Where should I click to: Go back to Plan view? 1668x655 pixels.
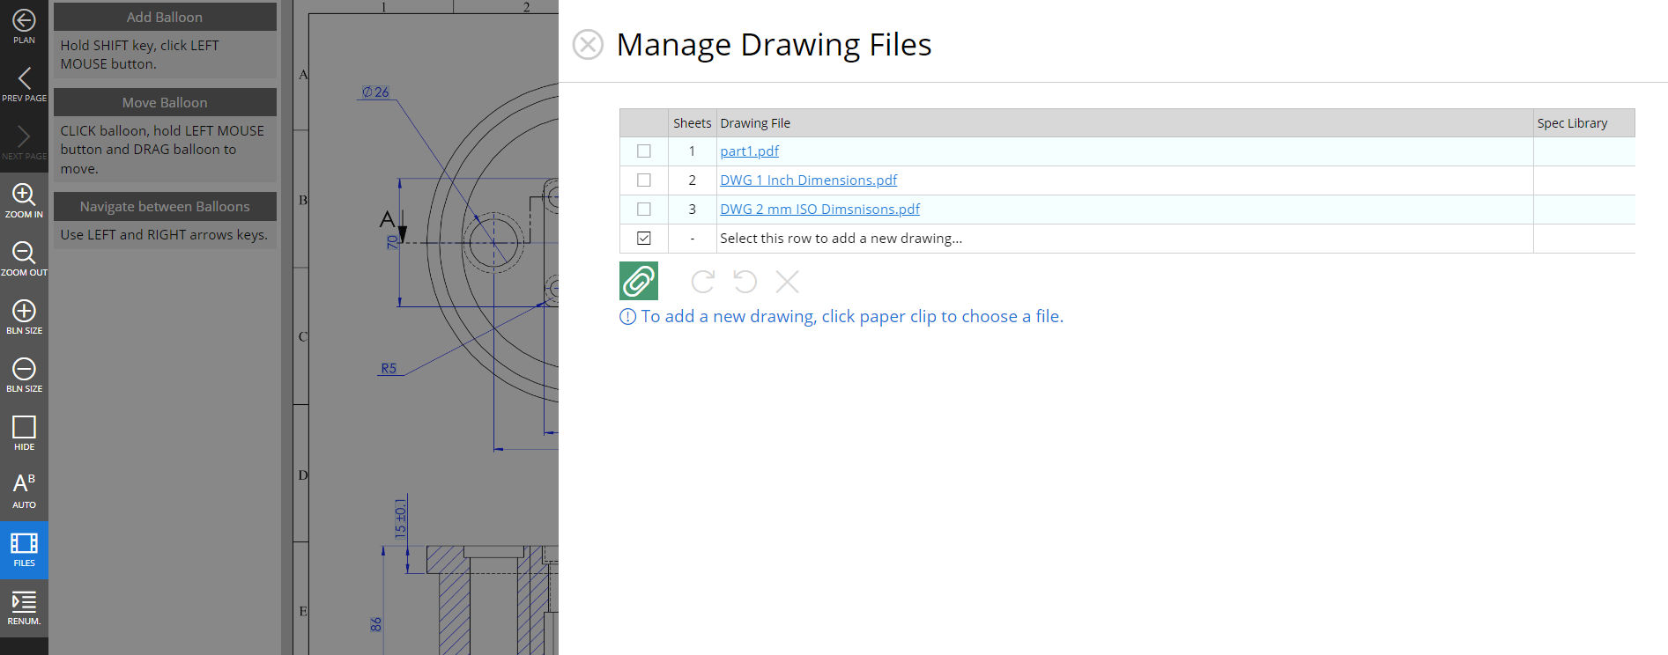click(24, 26)
